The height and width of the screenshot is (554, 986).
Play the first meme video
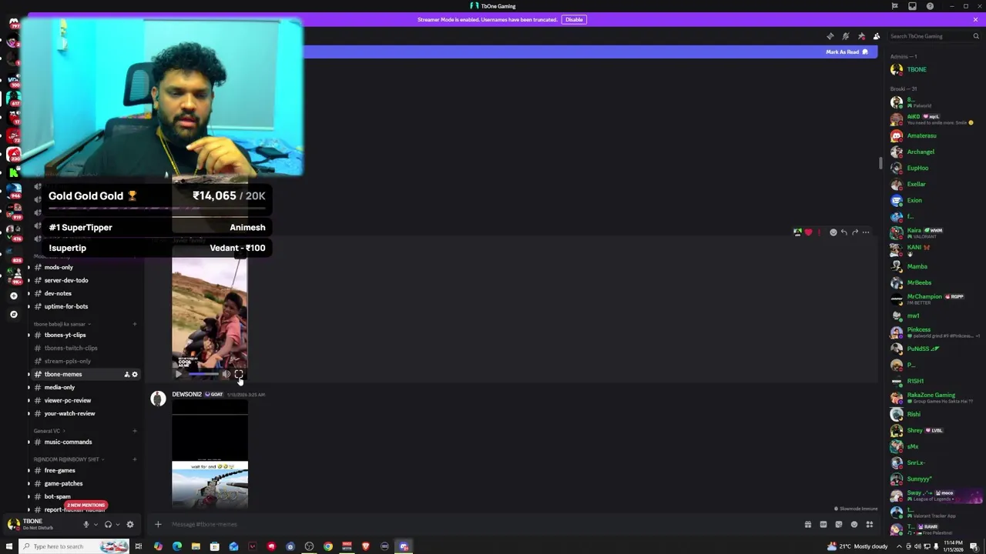[x=179, y=374]
